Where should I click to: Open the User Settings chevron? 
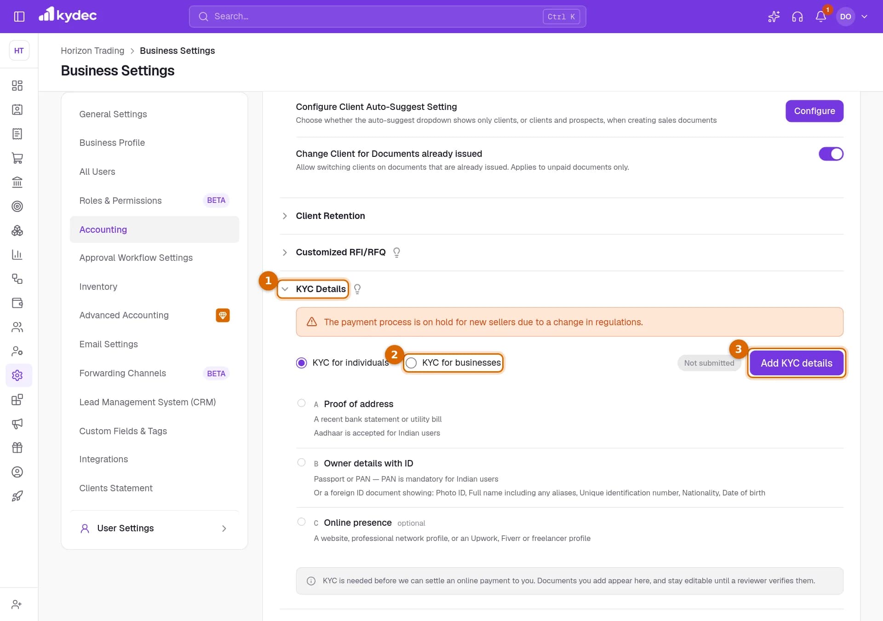pos(224,529)
